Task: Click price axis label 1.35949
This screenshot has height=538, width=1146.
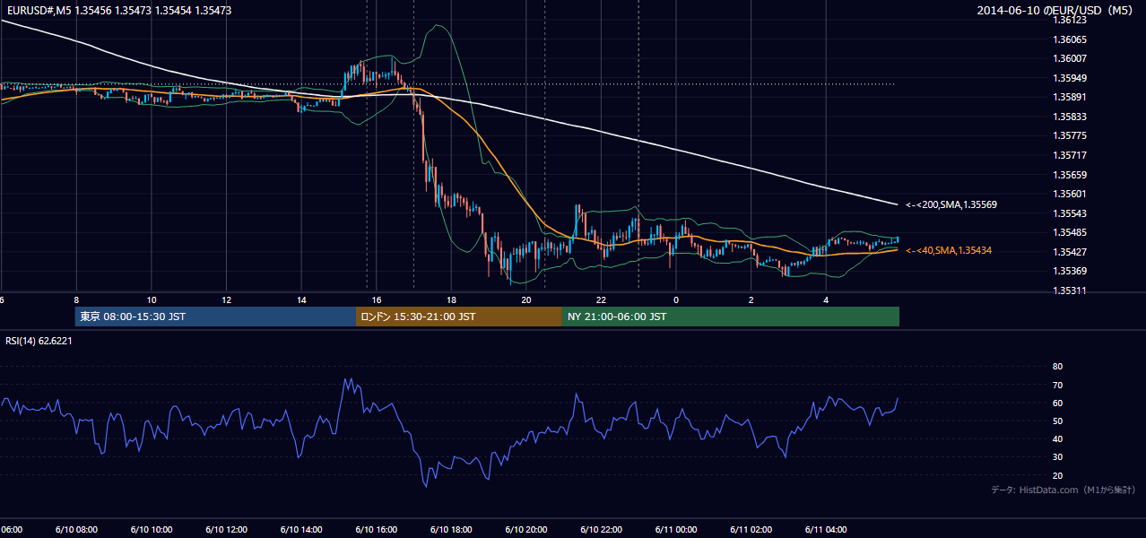Action: click(x=1070, y=78)
